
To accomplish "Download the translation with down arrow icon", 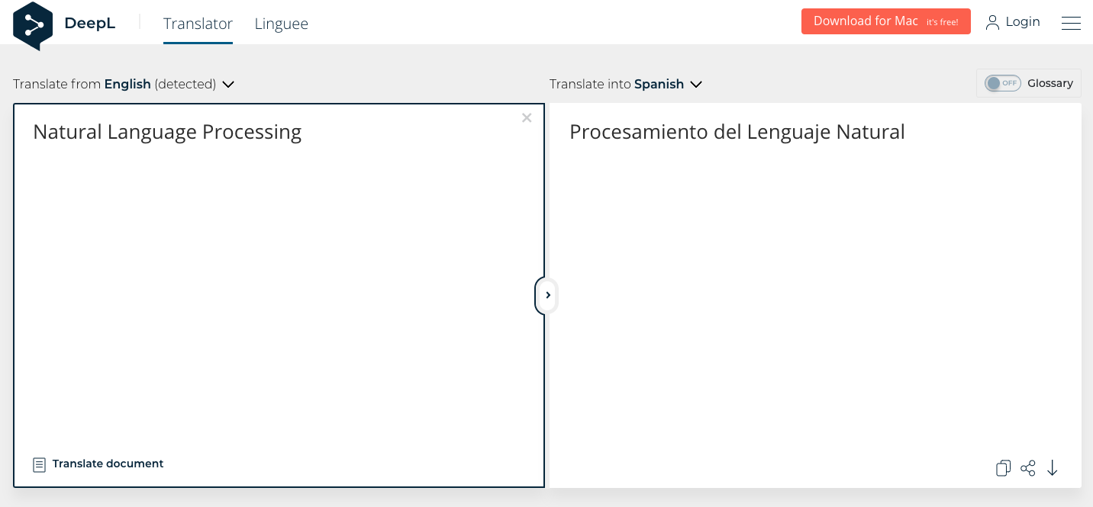I will [1053, 468].
